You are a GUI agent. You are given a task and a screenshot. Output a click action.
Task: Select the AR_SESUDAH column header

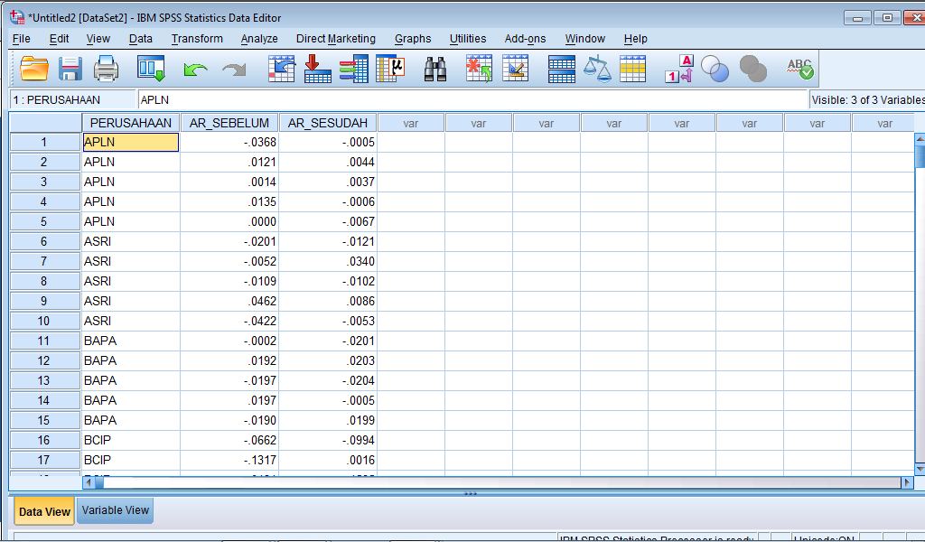coord(328,123)
